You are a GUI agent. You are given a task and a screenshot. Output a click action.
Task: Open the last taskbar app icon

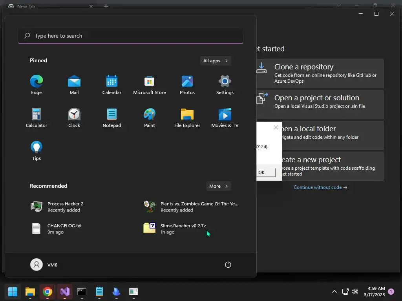133,292
